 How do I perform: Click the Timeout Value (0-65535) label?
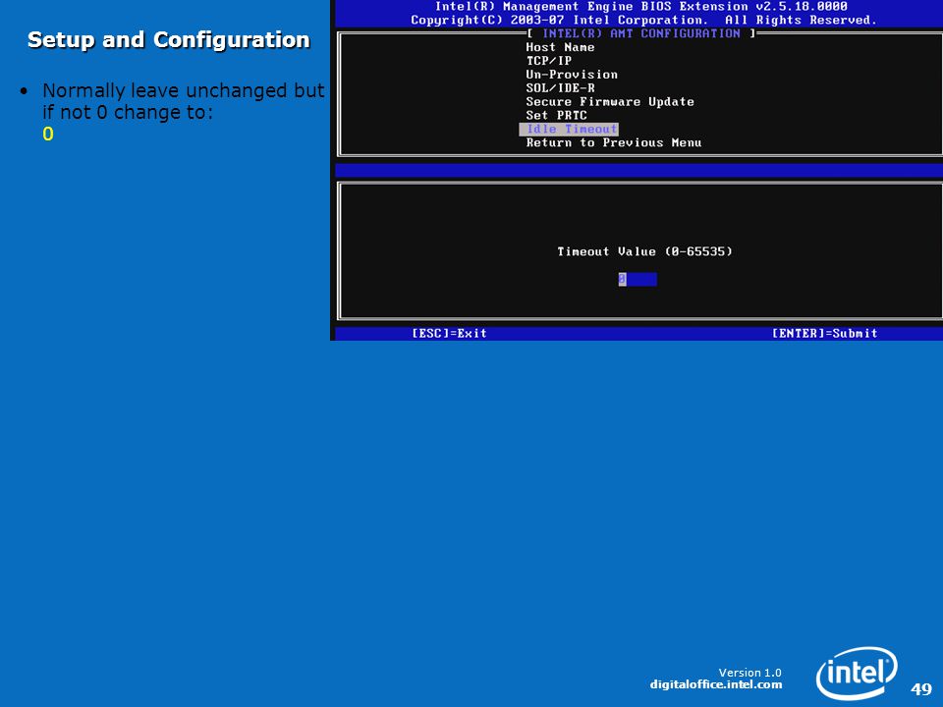click(x=644, y=251)
